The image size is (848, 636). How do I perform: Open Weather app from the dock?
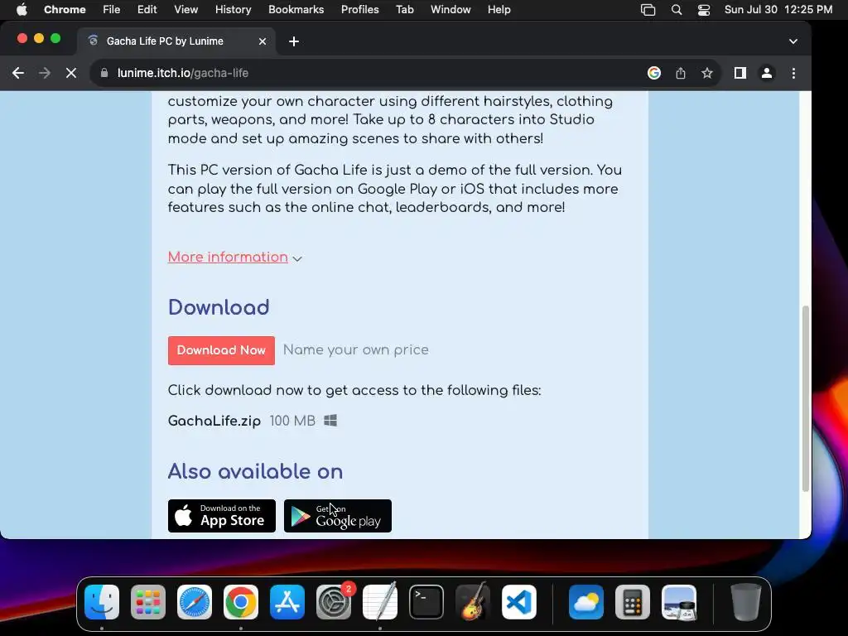(586, 602)
